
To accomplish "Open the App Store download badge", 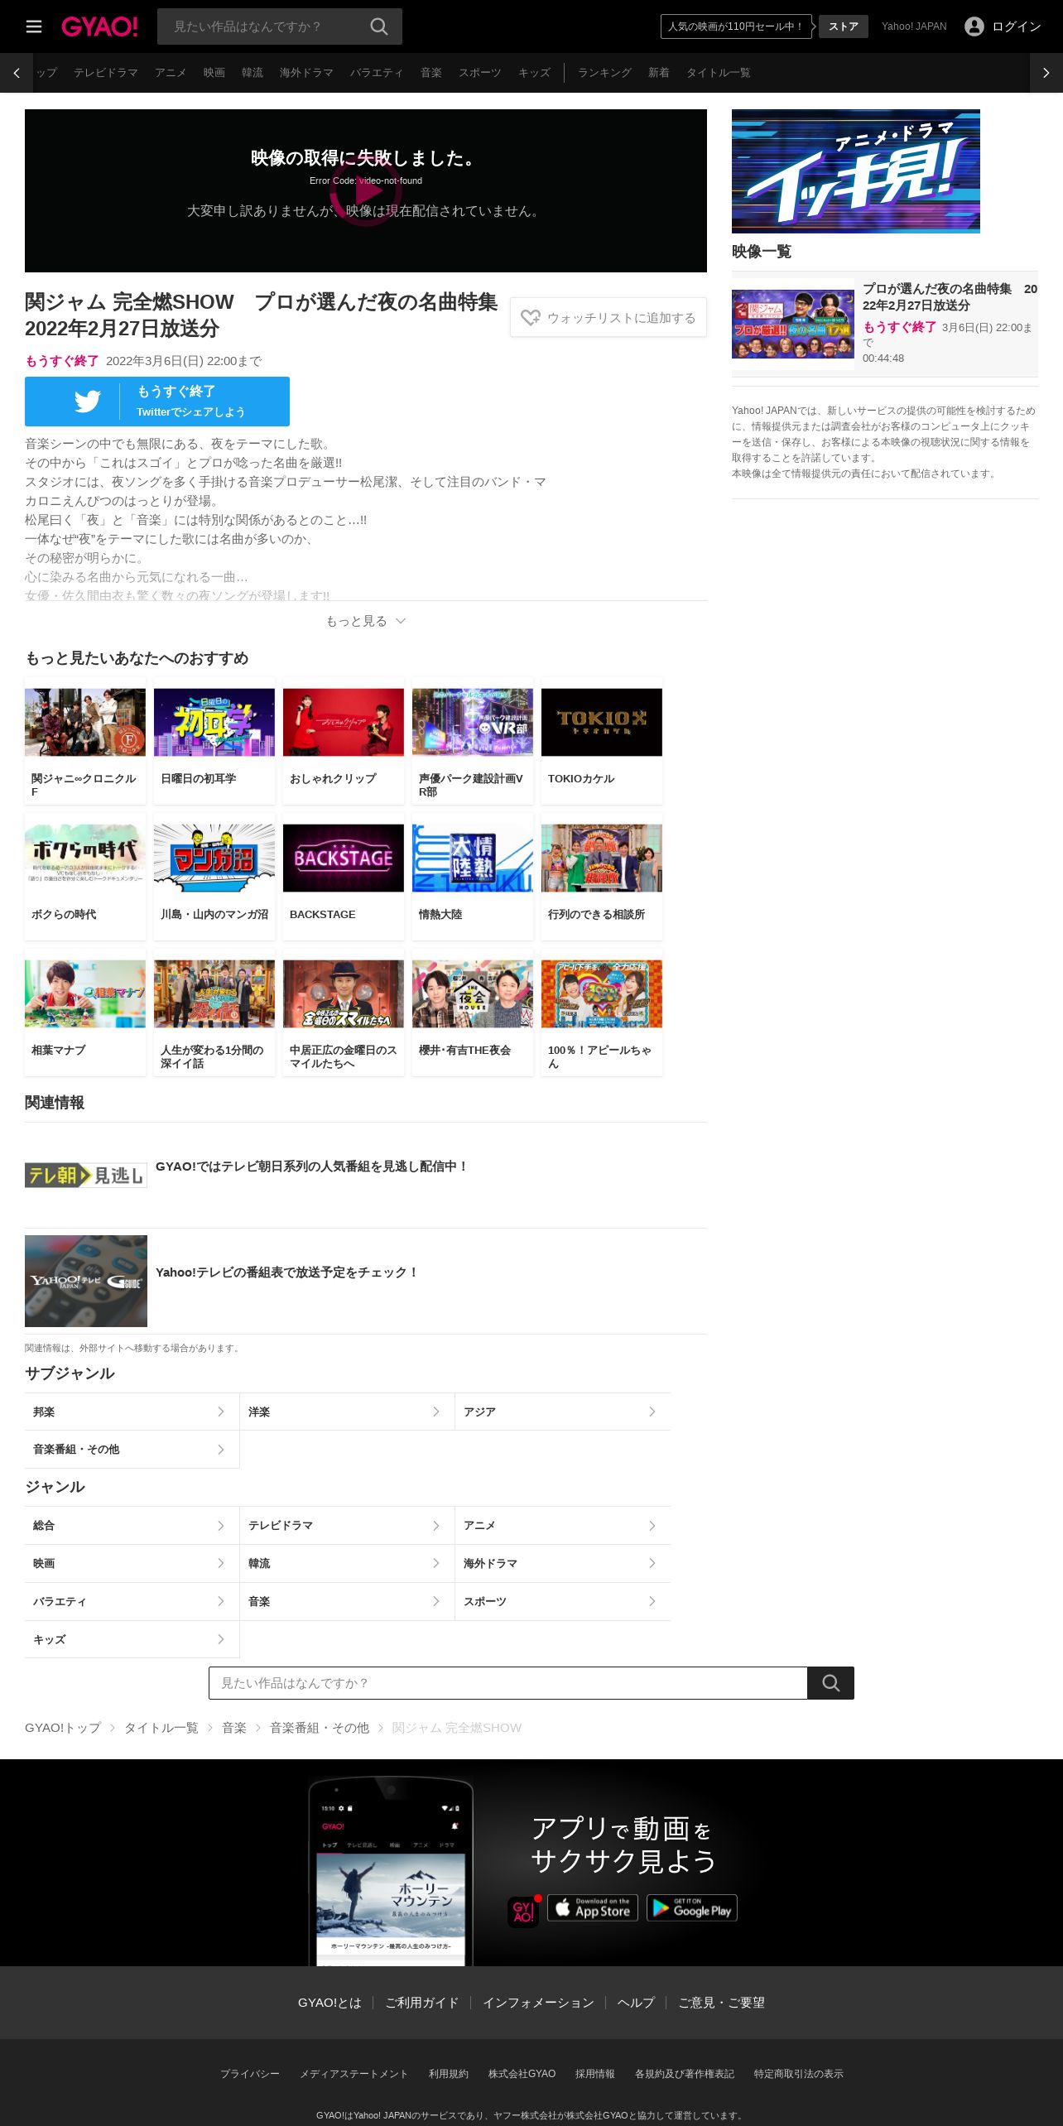I will pos(593,1907).
